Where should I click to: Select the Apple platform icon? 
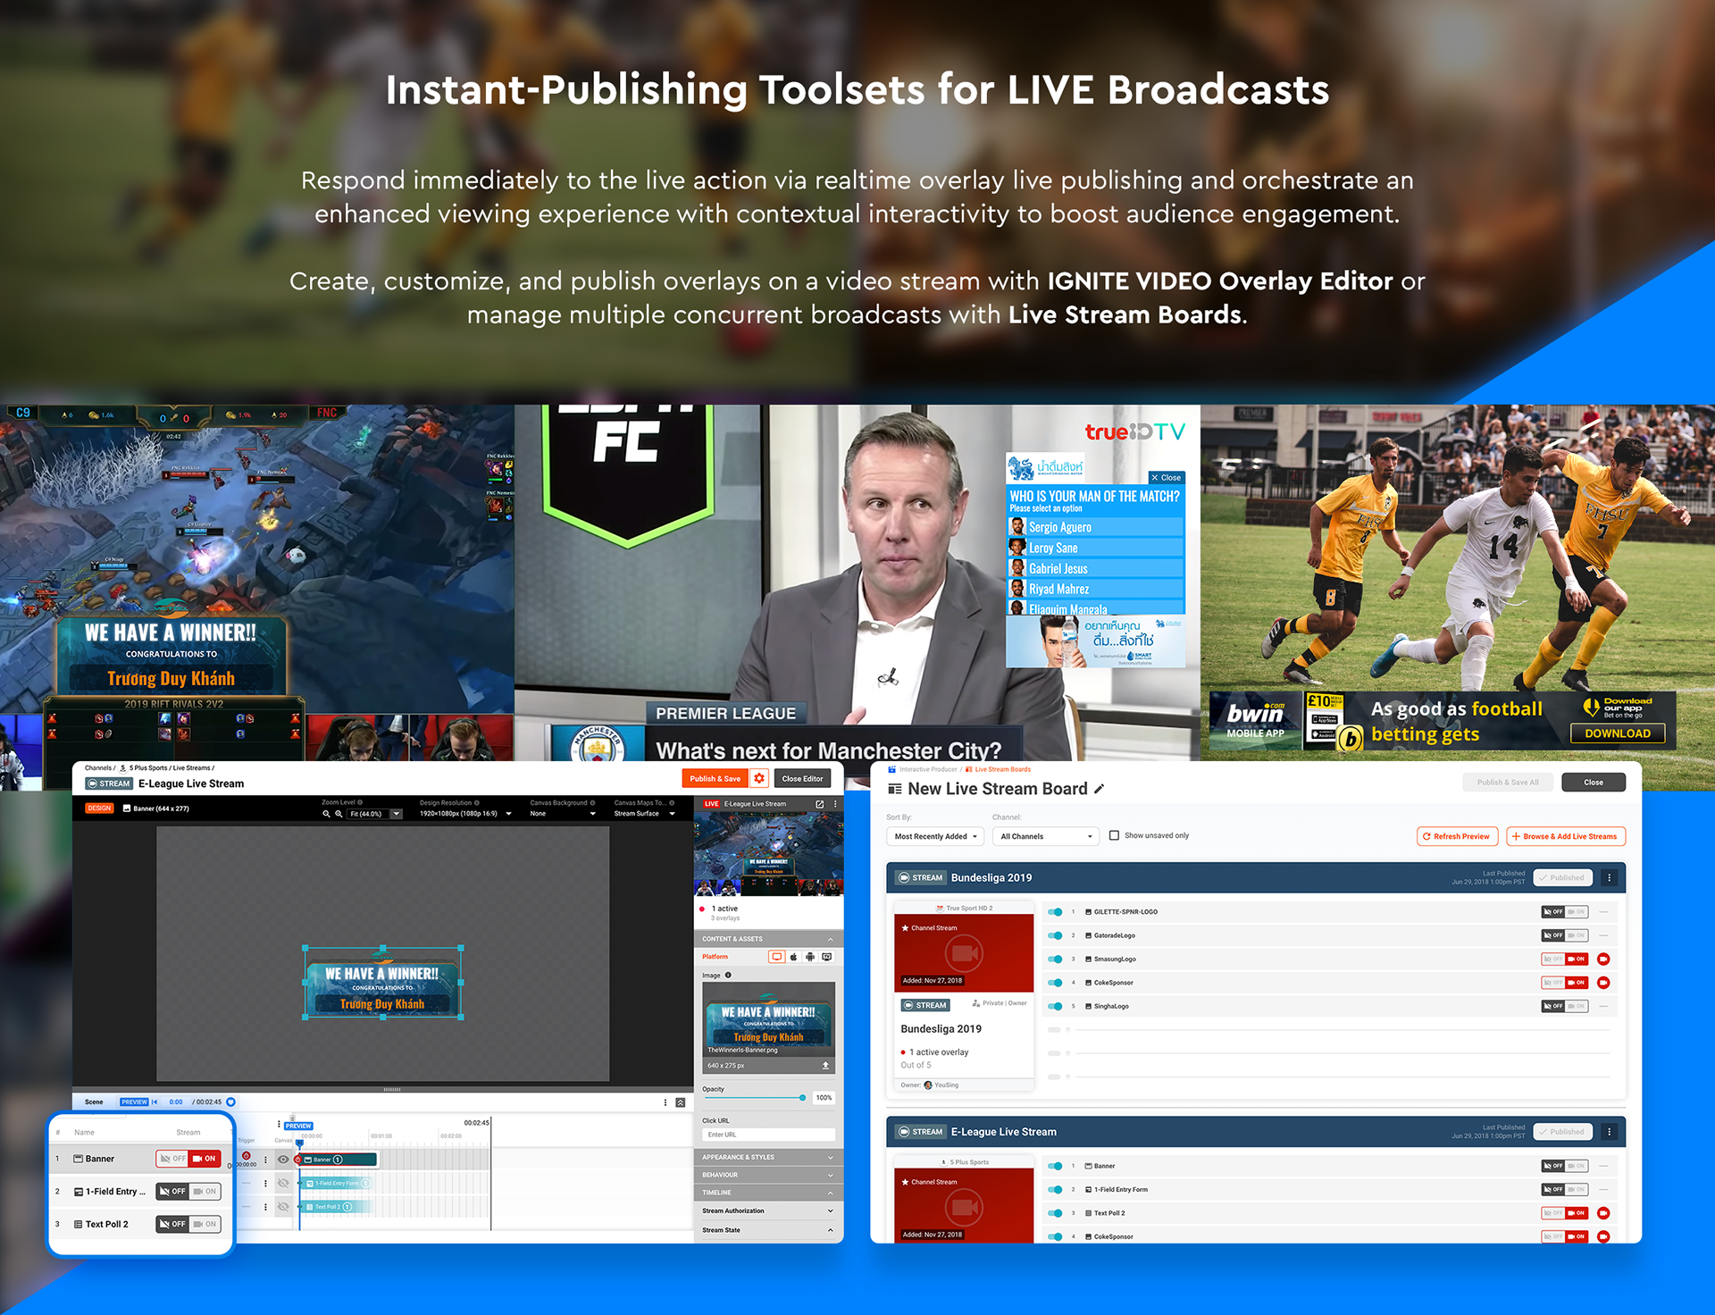[794, 957]
